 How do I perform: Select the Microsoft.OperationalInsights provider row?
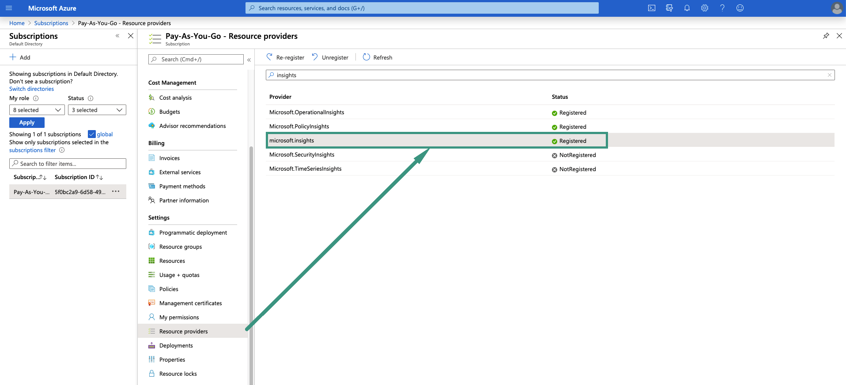tap(550, 112)
